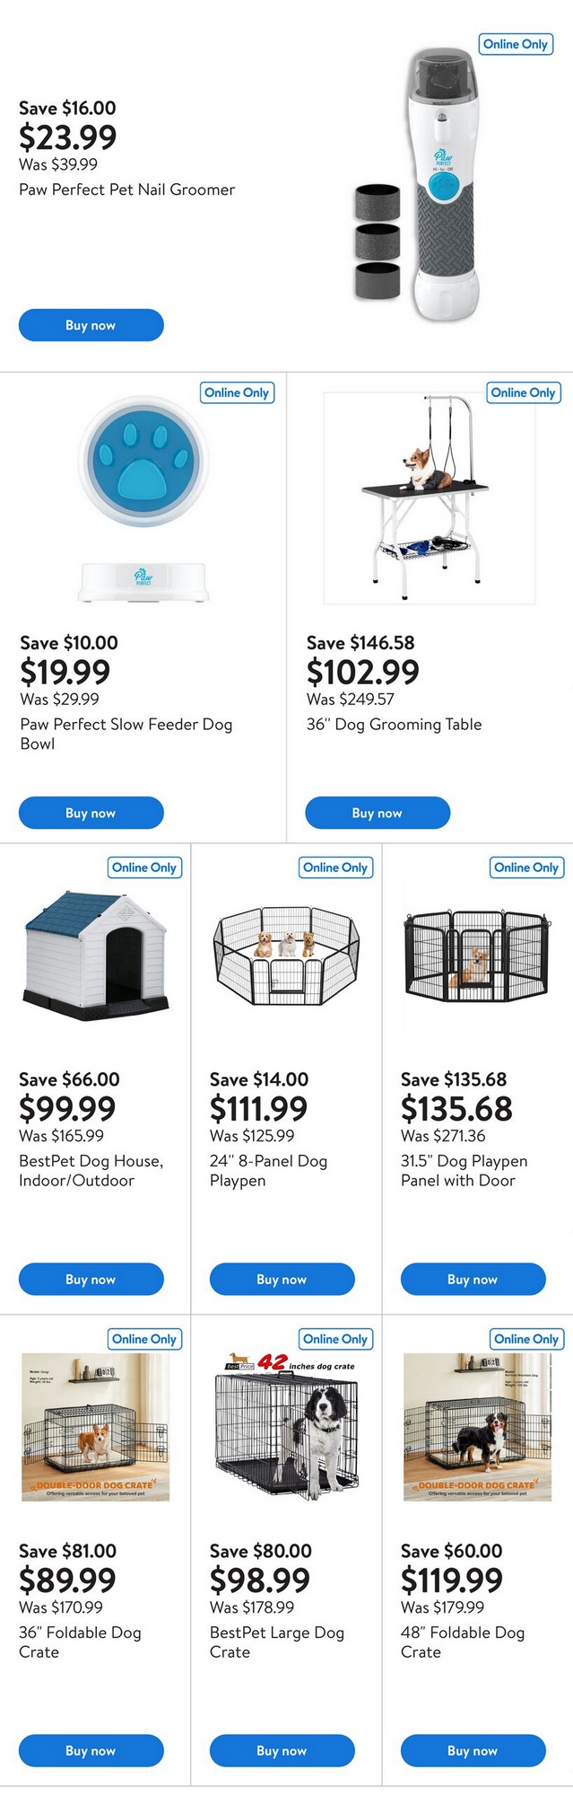This screenshot has width=573, height=1796.
Task: Buy the Paw Perfect Slow Feeder Dog Bowl
Action: click(91, 813)
